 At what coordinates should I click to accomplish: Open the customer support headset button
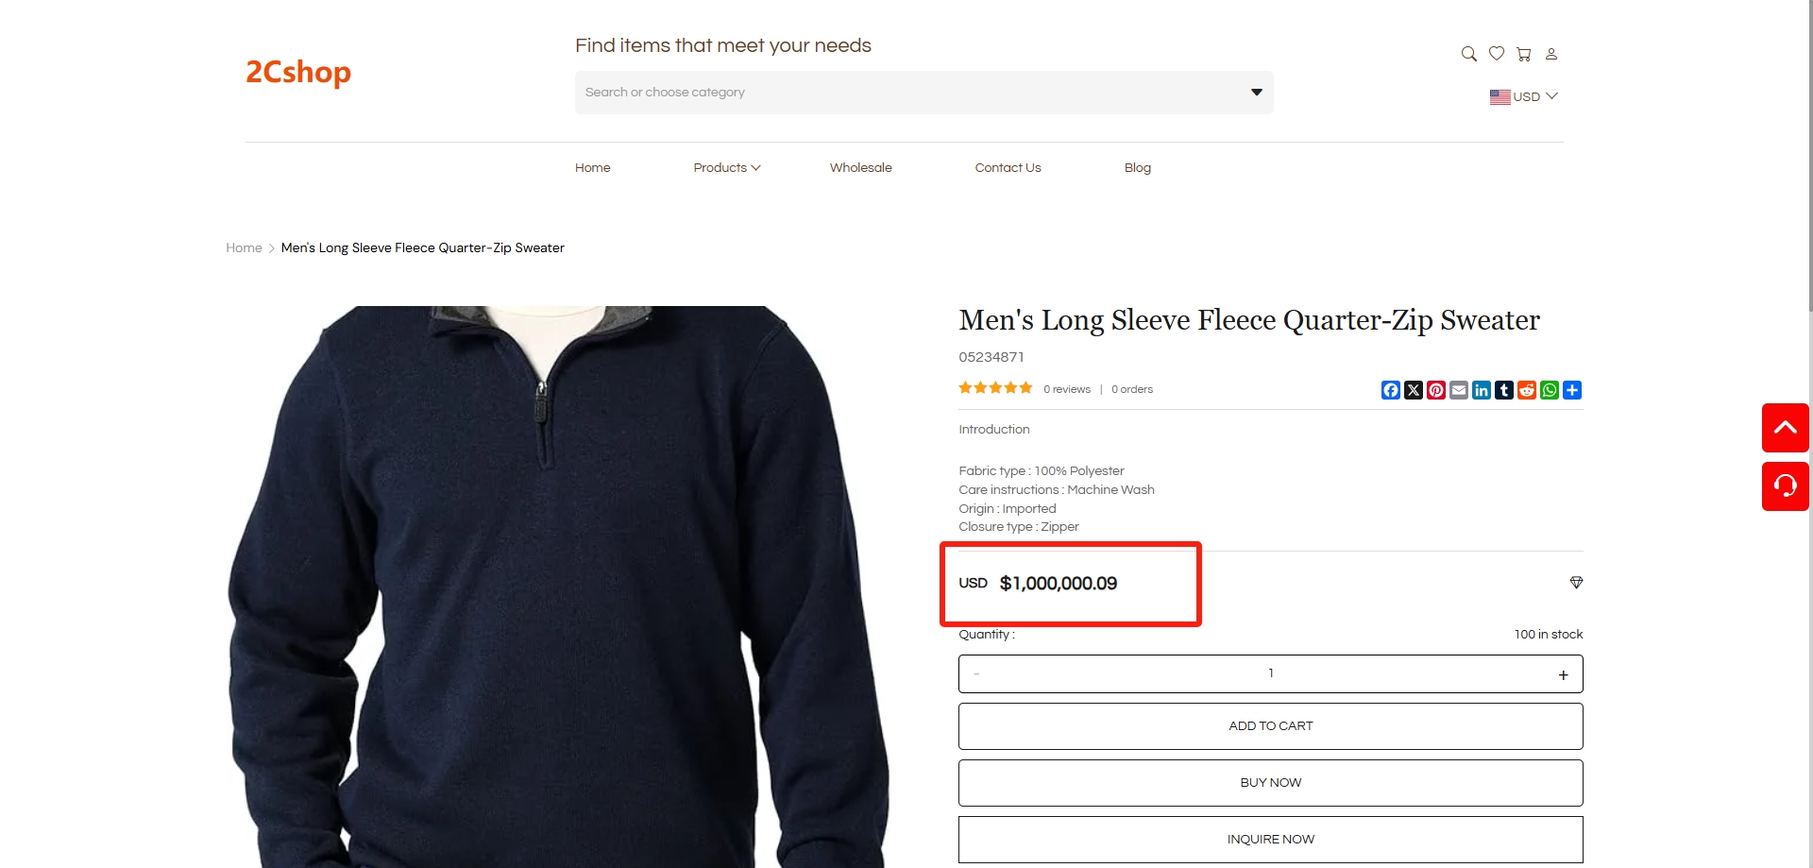tap(1786, 486)
